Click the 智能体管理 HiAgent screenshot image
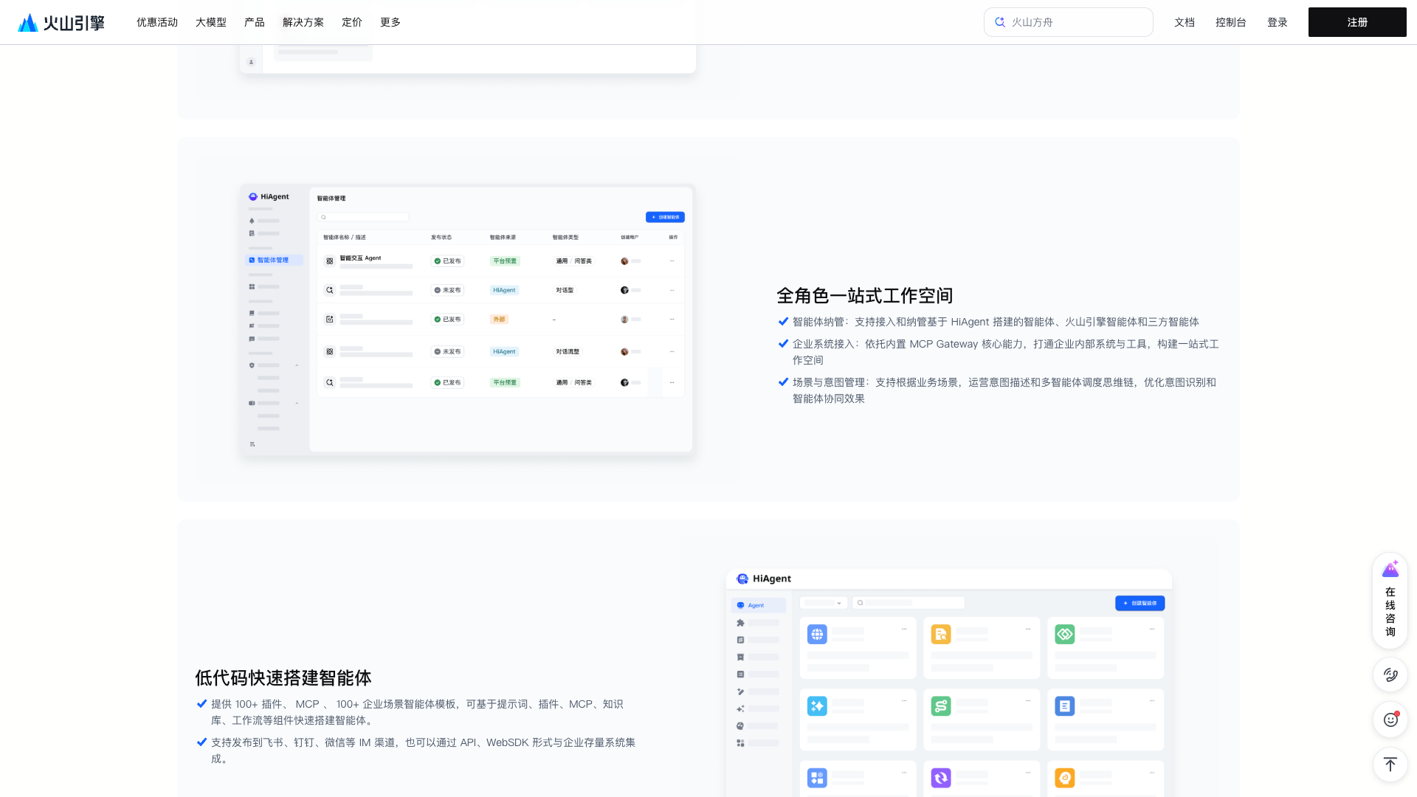Screen dimensions: 1417x797 [x=466, y=320]
